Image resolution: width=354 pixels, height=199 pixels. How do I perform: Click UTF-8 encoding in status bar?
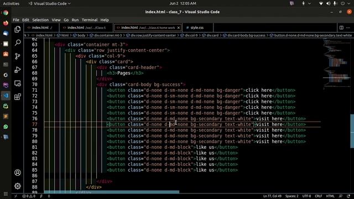(306, 196)
